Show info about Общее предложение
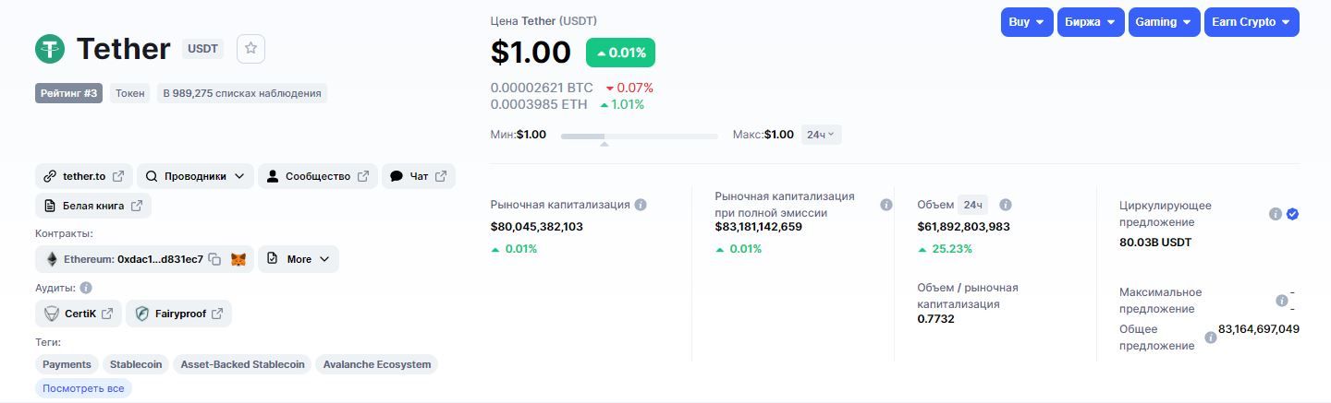This screenshot has height=403, width=1331. pyautogui.click(x=1211, y=338)
